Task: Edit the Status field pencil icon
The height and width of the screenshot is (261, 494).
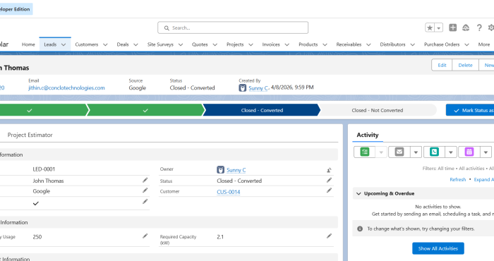Action: coord(329,180)
